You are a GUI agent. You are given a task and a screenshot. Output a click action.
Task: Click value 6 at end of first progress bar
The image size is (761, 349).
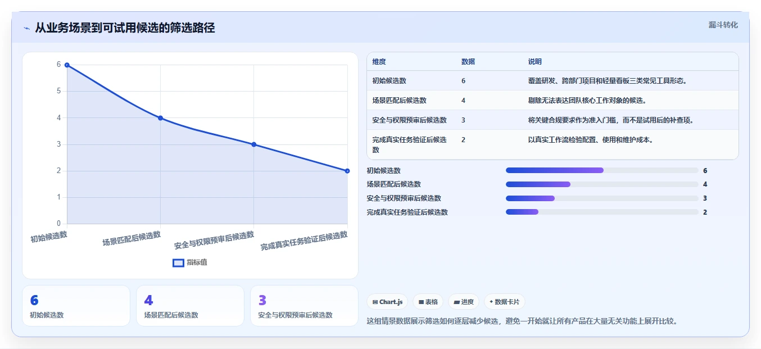pos(705,170)
